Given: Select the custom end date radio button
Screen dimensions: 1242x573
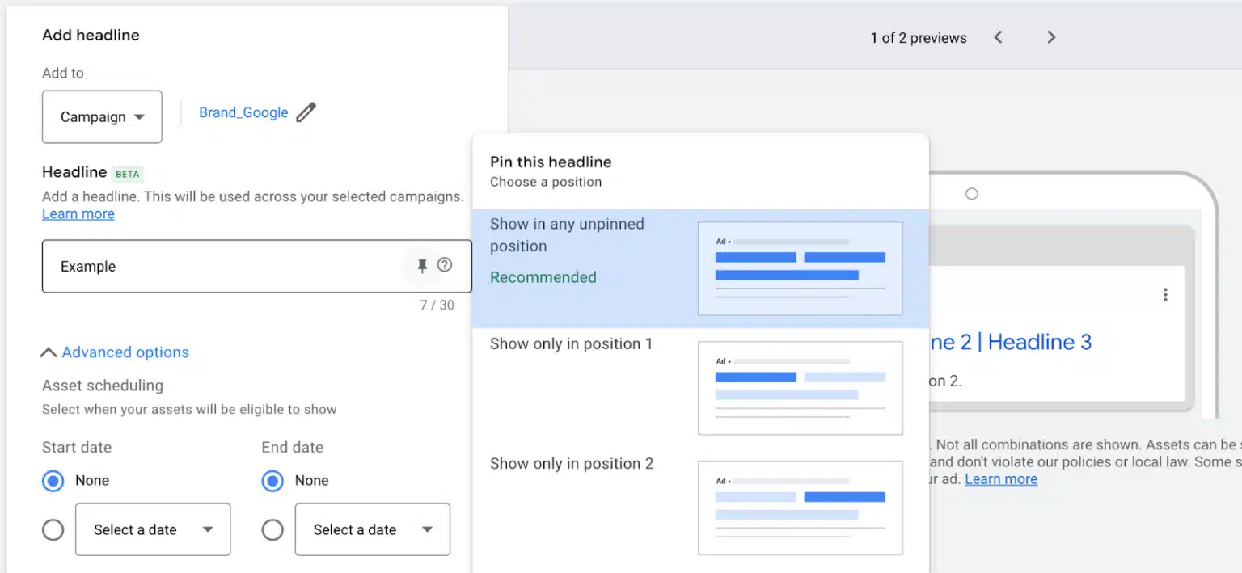Looking at the screenshot, I should click(x=273, y=530).
